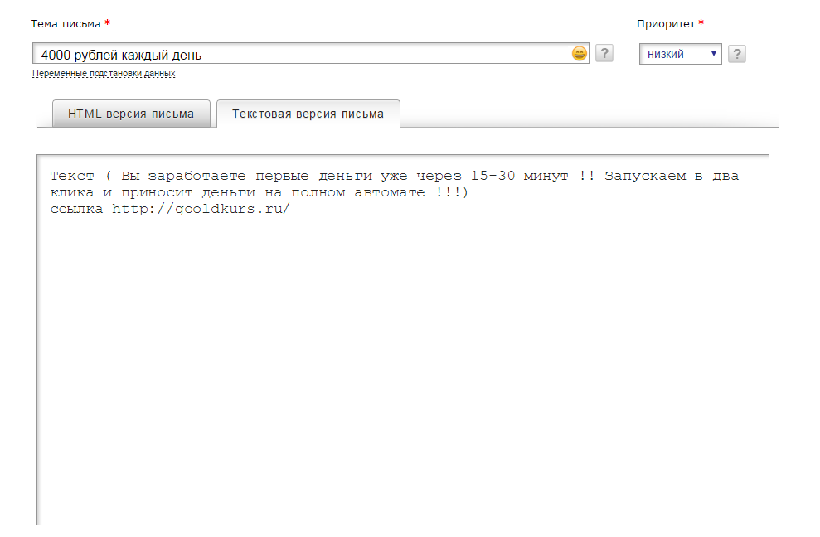This screenshot has width=820, height=537.
Task: Click the help icon next to priority dropdown
Action: pyautogui.click(x=737, y=54)
